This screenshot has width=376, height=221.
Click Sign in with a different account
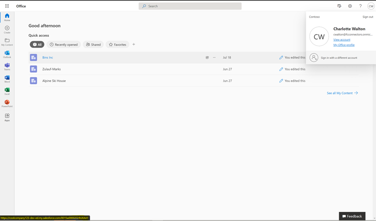coord(339,58)
